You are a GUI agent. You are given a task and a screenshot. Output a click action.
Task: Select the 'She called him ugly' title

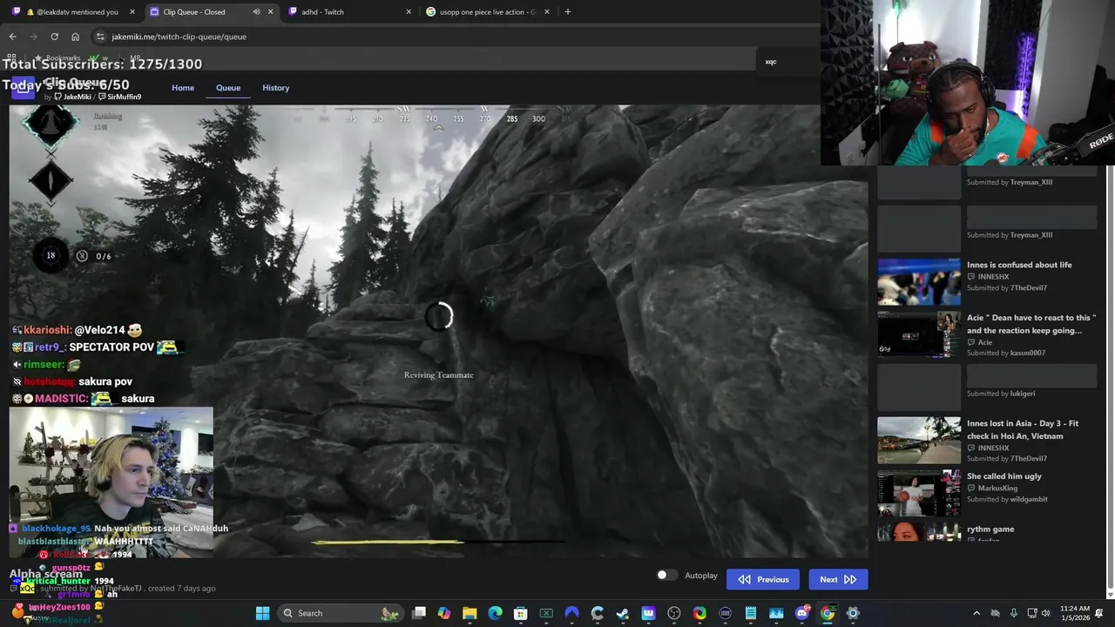[1004, 476]
